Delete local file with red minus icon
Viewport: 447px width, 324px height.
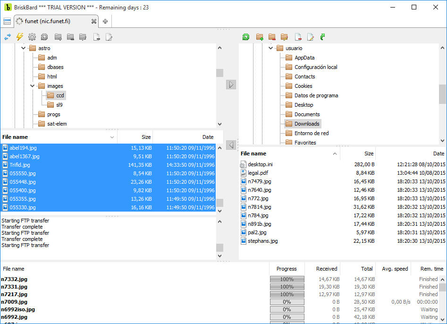pyautogui.click(x=298, y=37)
